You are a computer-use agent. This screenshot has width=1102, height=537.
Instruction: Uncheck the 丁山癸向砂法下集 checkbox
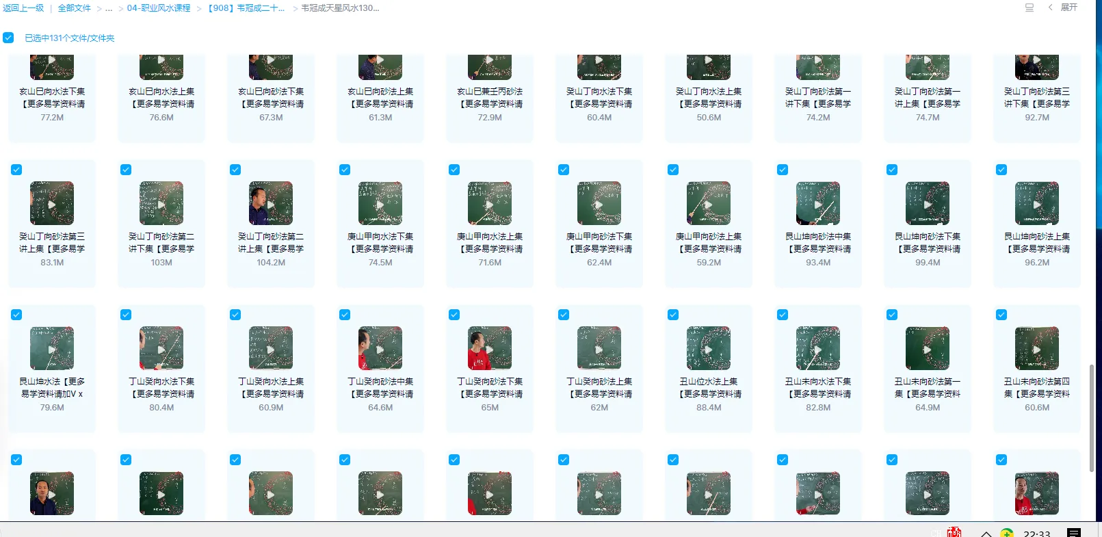coord(454,315)
